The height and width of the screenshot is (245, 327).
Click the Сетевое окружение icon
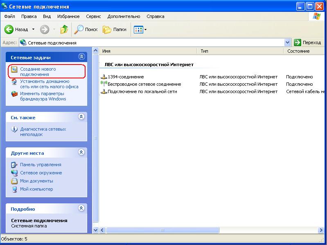coord(14,173)
